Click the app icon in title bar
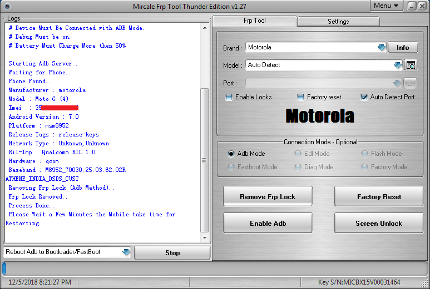 [x=7, y=6]
